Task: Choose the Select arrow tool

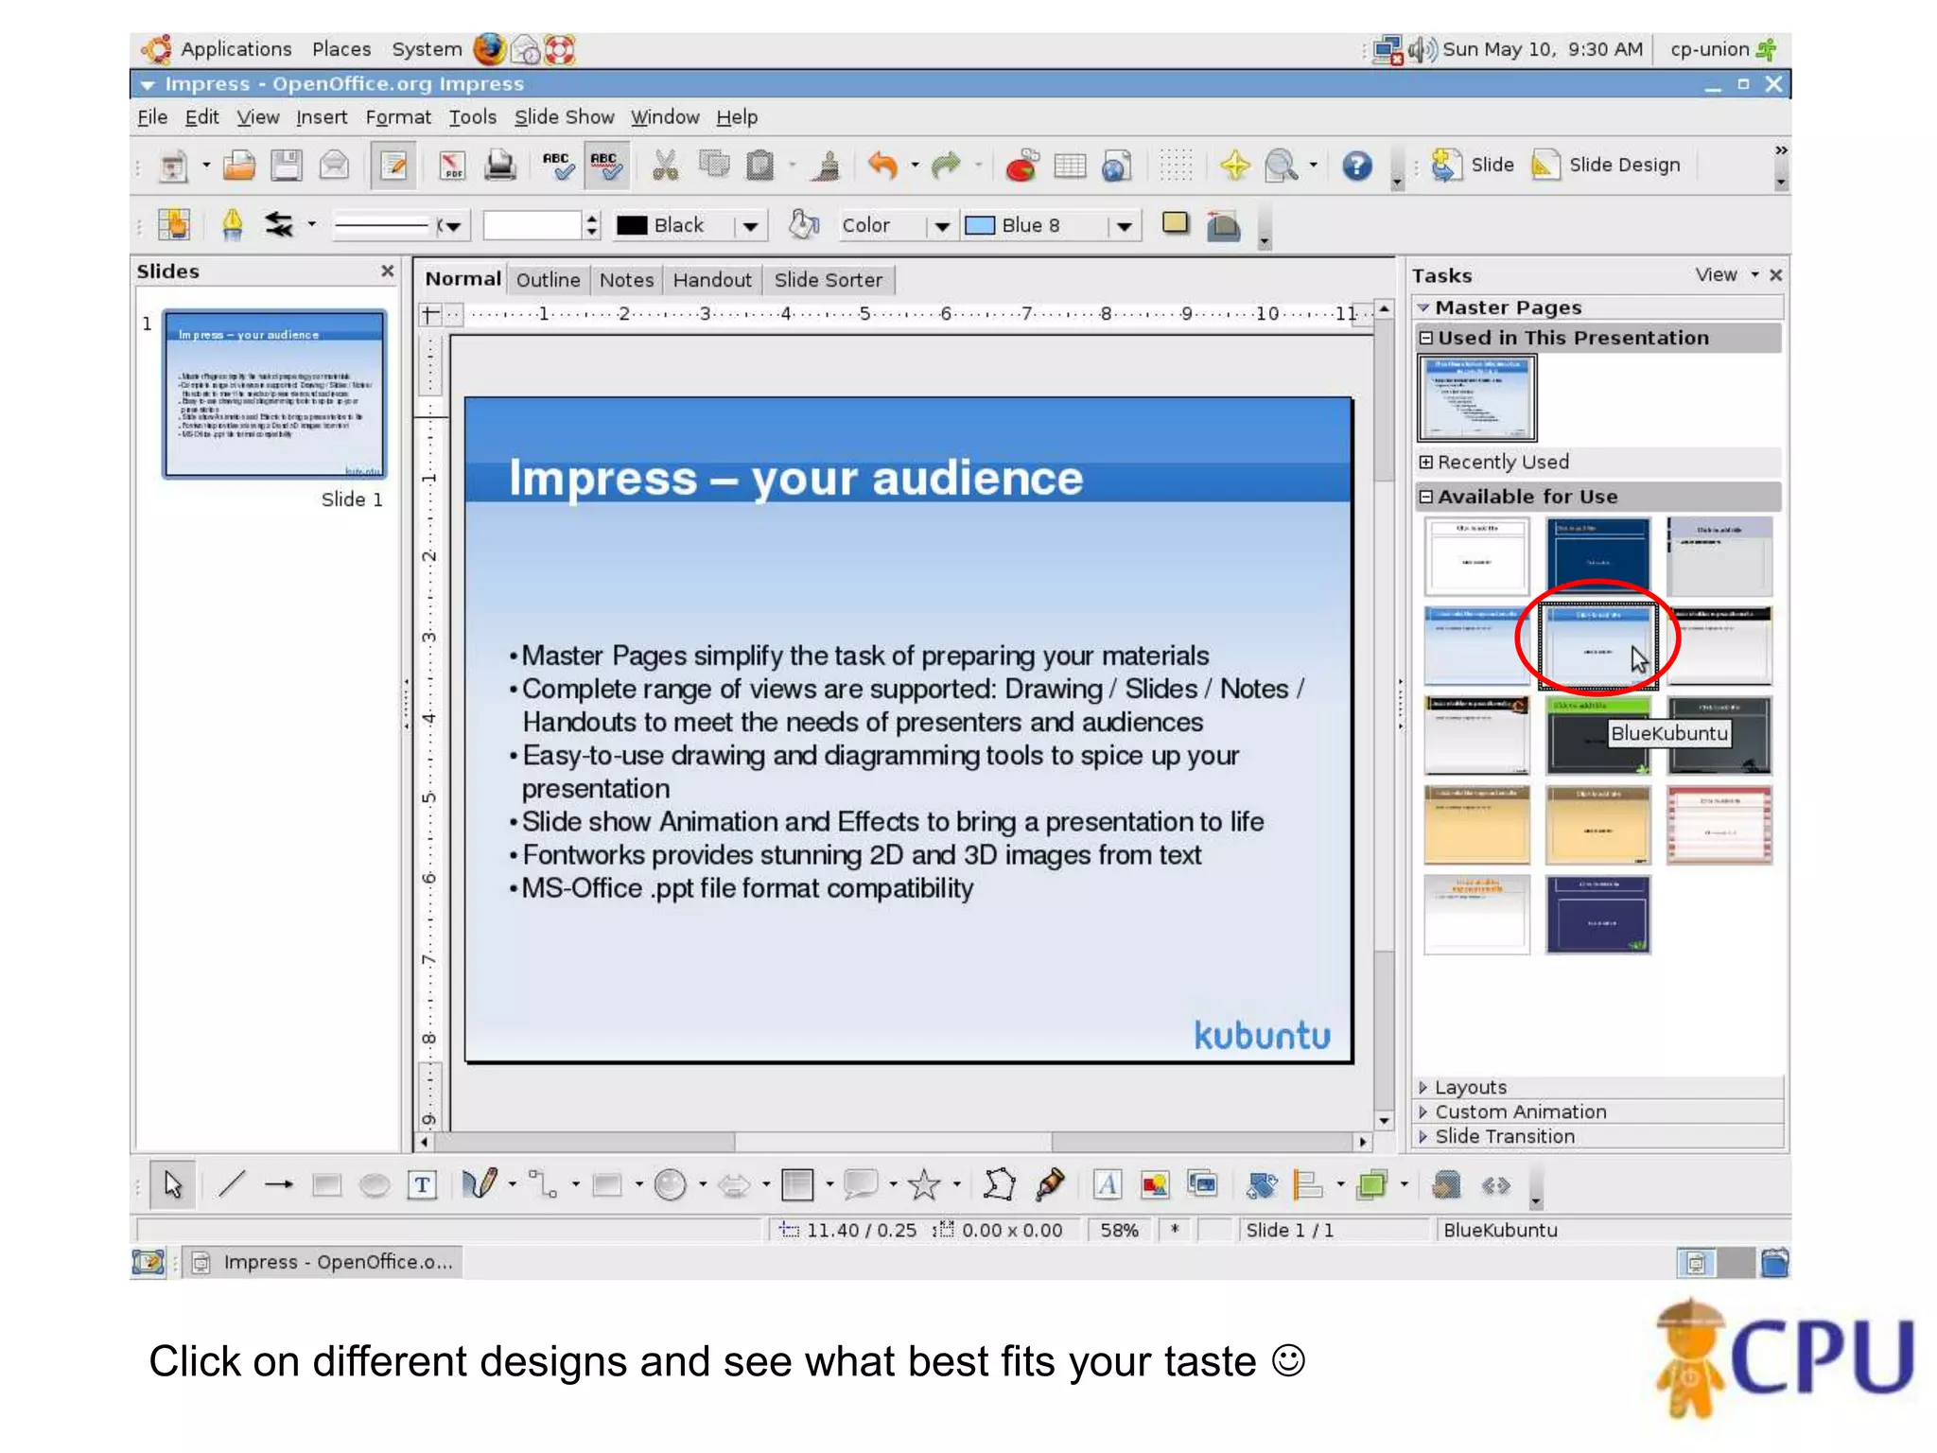Action: pyautogui.click(x=173, y=1184)
